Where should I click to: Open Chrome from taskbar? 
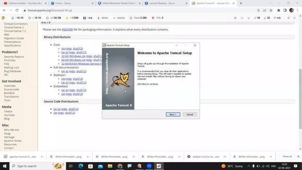120,166
